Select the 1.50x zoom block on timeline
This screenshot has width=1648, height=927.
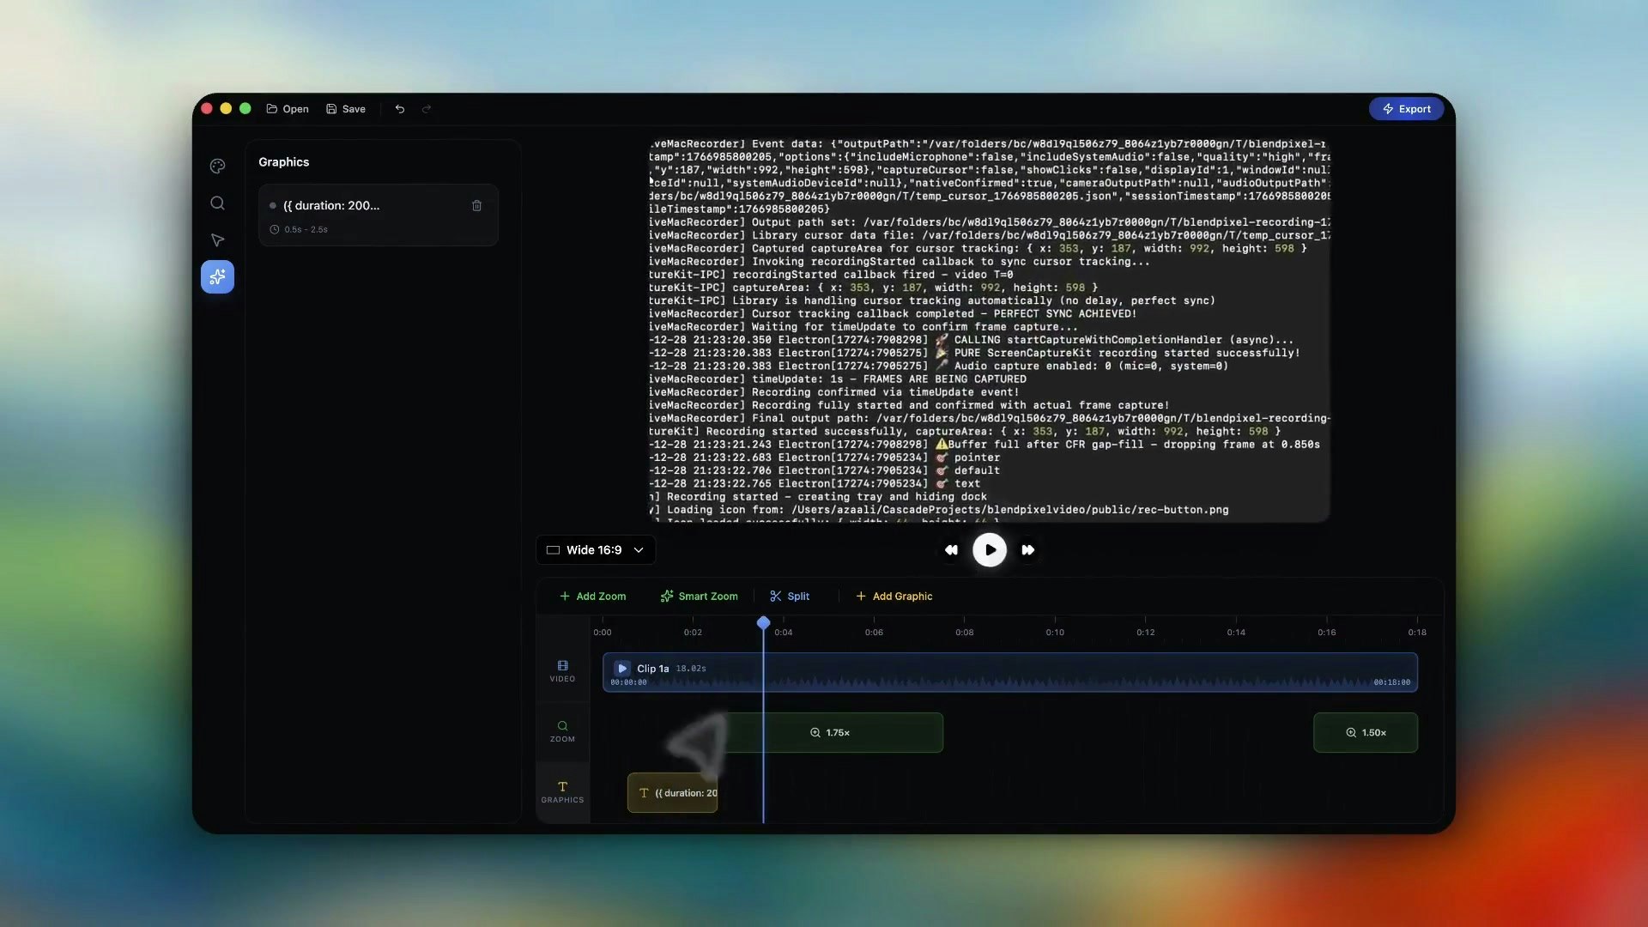1366,733
